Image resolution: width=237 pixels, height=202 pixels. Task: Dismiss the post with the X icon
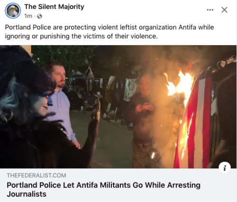pos(224,10)
